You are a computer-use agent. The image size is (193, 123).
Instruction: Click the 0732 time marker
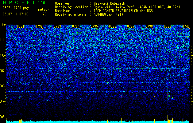[39, 26]
